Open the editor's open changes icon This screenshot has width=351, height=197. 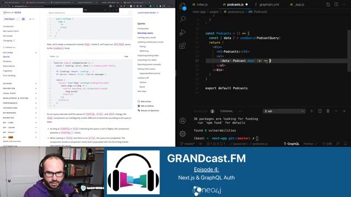point(328,4)
